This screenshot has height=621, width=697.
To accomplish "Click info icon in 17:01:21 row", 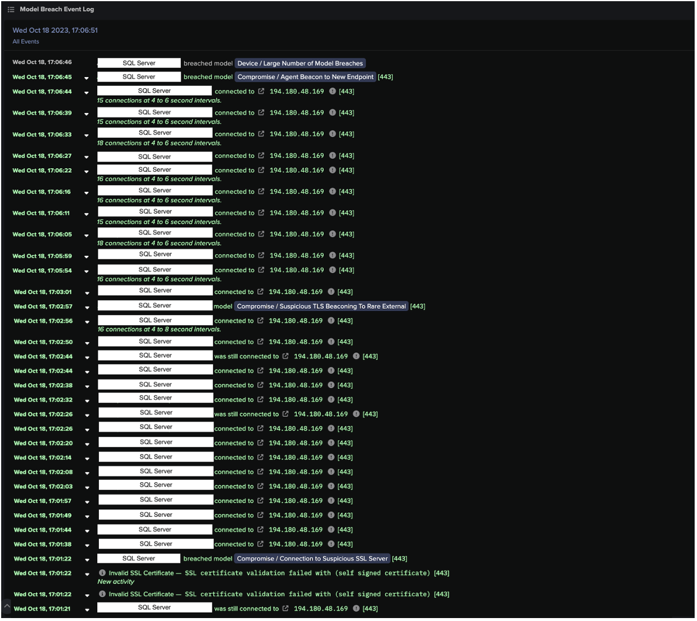I will [357, 609].
